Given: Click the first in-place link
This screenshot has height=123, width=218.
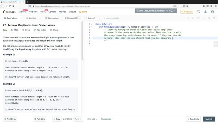Looking at the screenshot, I should (x=59, y=38).
